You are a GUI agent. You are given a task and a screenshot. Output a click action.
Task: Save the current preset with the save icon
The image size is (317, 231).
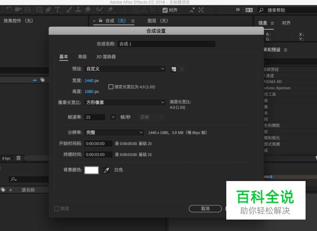pos(174,69)
